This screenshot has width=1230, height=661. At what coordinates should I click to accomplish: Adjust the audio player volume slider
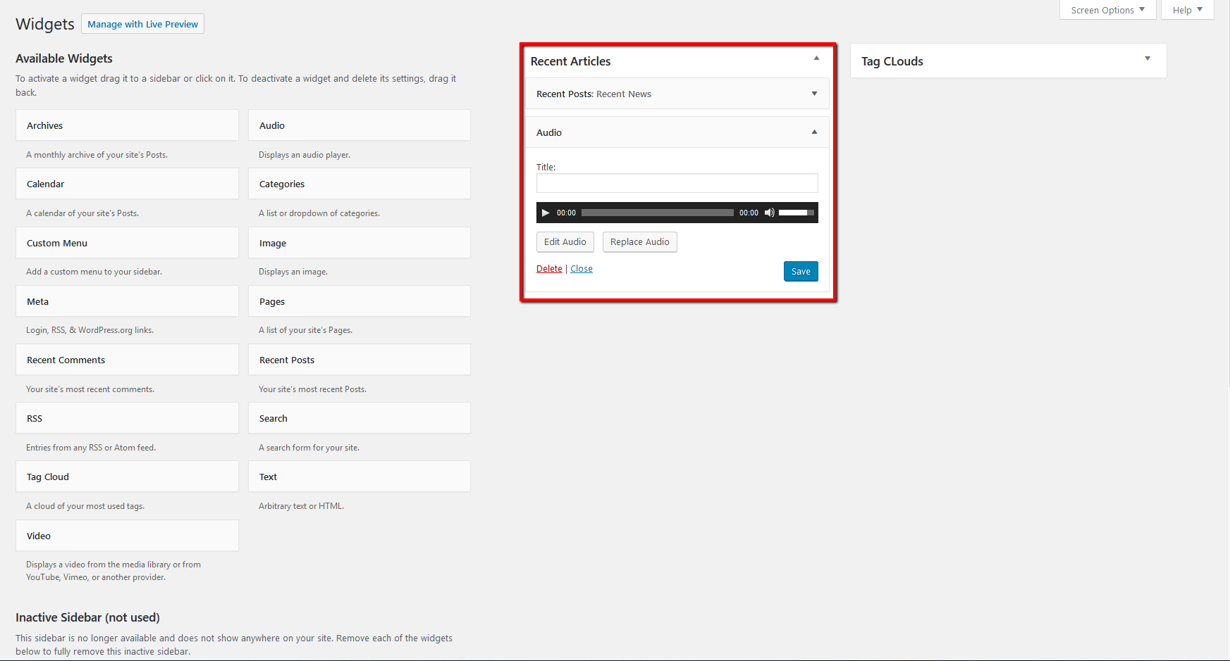coord(796,213)
